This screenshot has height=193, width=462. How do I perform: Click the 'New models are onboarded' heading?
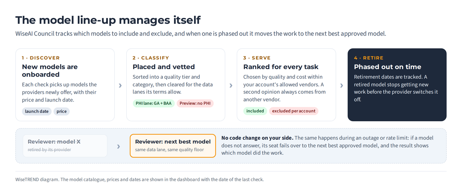(x=50, y=71)
